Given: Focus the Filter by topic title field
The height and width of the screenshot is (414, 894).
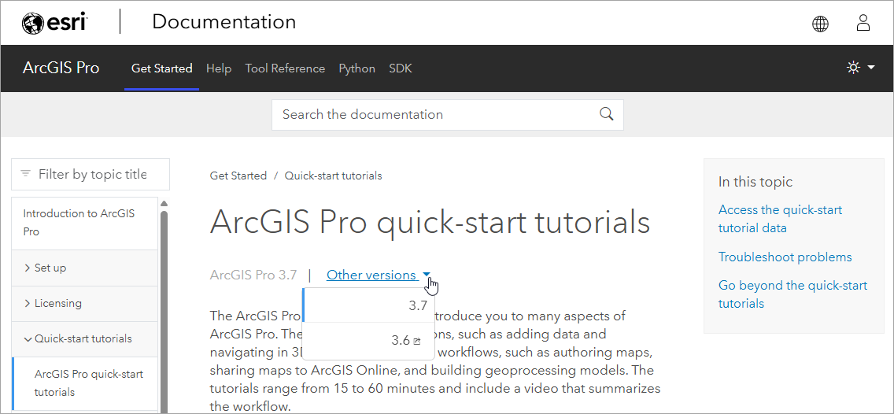Looking at the screenshot, I should coord(91,174).
